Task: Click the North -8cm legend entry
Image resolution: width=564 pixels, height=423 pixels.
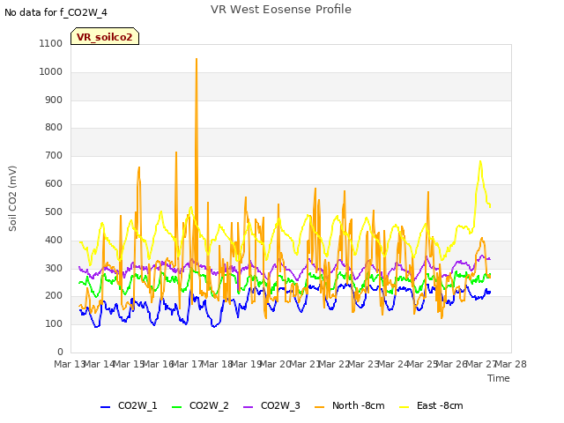Action: [350, 405]
